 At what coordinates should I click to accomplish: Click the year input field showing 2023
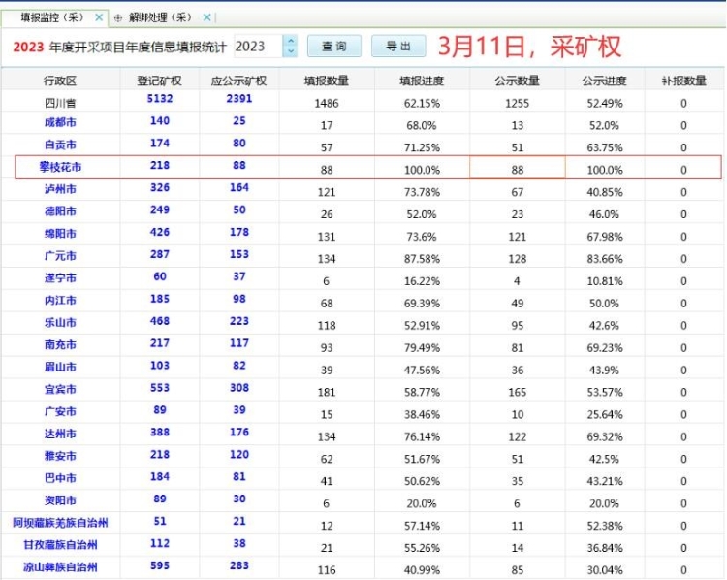click(x=257, y=47)
